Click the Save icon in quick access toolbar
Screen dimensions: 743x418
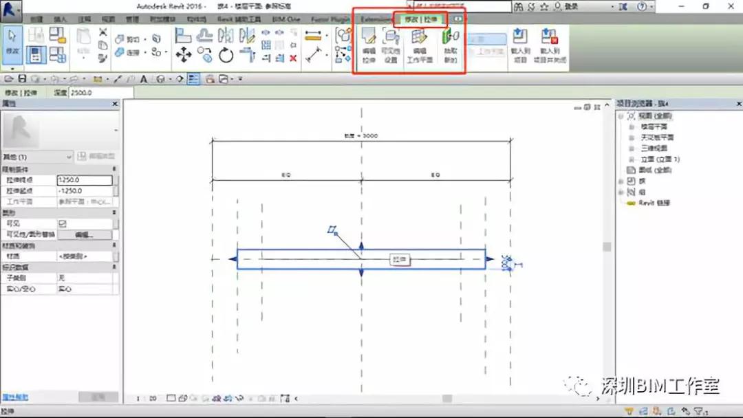tap(22, 79)
